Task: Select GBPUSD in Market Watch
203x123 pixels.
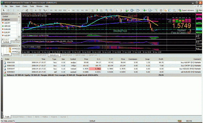Action: point(9,26)
